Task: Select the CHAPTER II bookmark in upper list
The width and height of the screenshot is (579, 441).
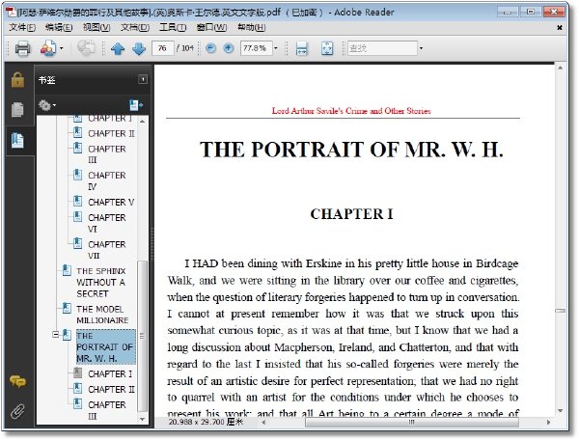Action: point(111,133)
